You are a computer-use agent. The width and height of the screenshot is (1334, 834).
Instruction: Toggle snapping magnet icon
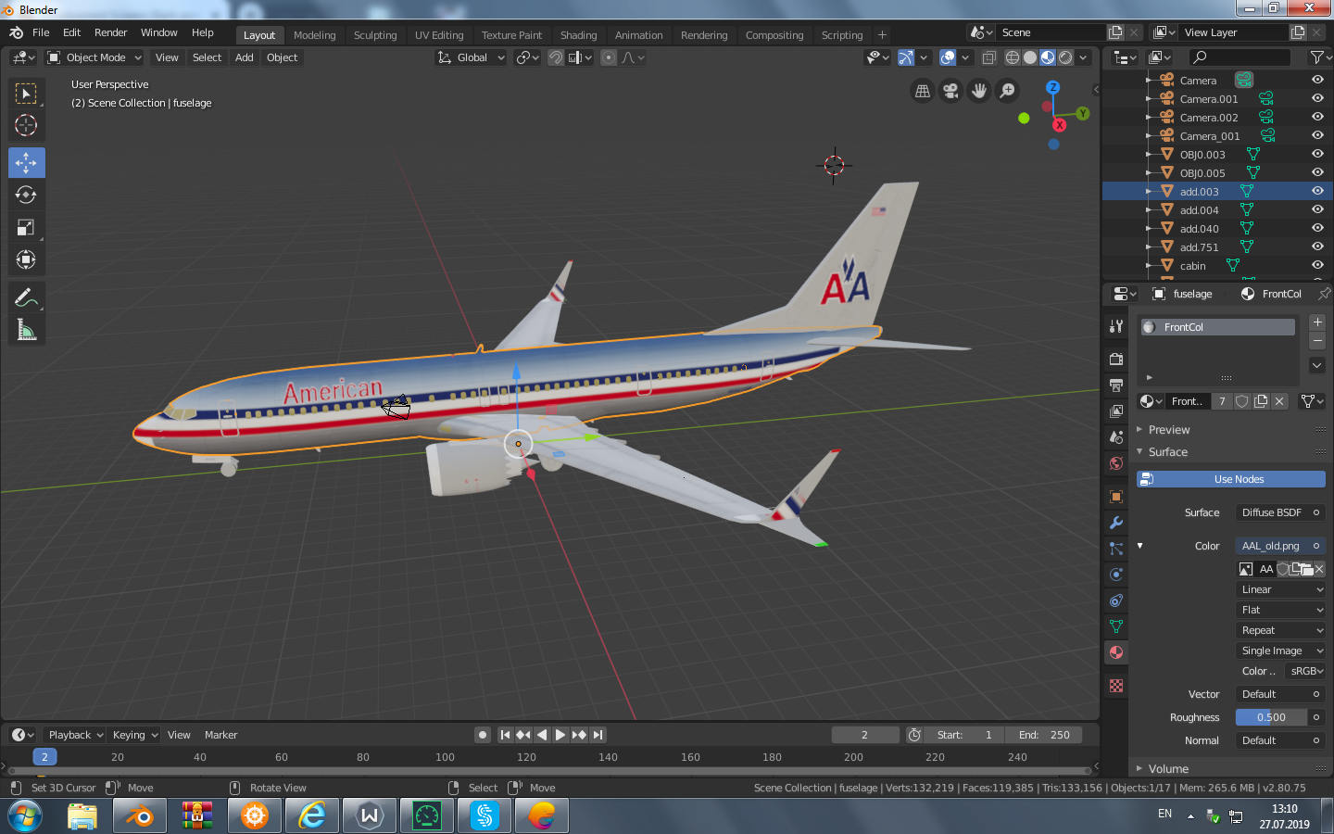coord(555,57)
